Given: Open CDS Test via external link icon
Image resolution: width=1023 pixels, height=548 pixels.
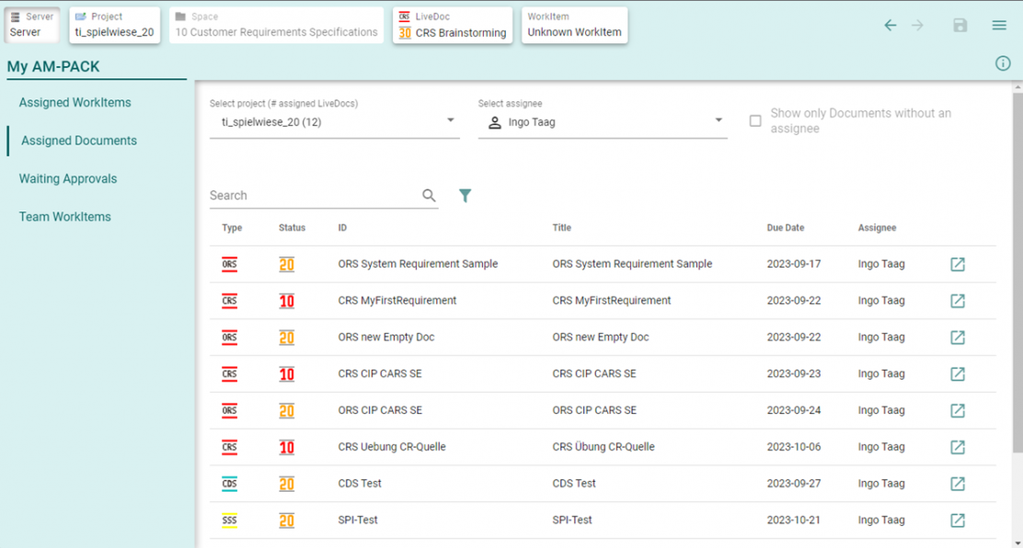Looking at the screenshot, I should pos(958,484).
